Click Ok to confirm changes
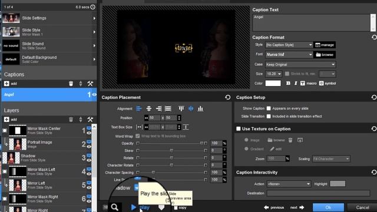The width and height of the screenshot is (377, 212). 328,207
